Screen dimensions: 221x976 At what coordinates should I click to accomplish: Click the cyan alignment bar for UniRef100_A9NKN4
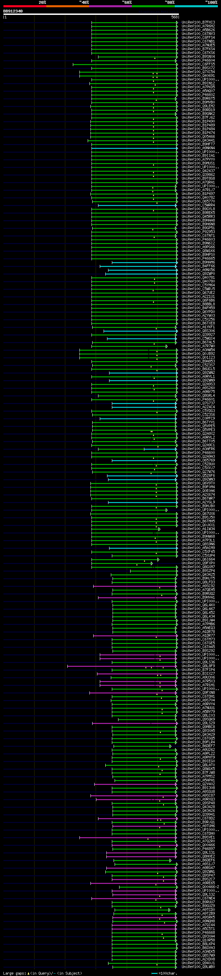[x=134, y=148]
